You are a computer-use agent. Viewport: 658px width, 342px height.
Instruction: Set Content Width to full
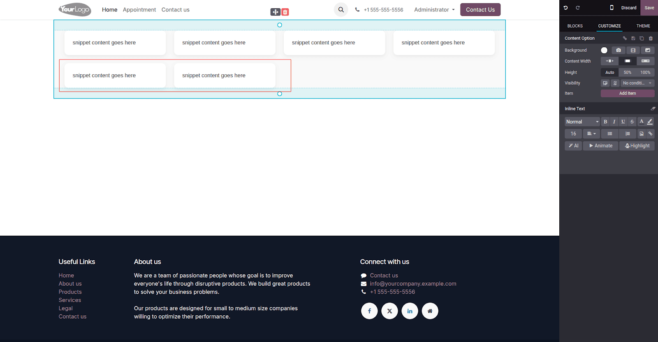click(646, 61)
